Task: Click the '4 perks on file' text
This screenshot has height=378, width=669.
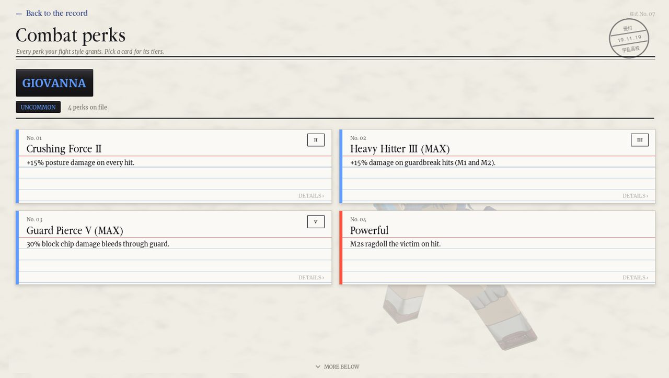Action: point(87,107)
